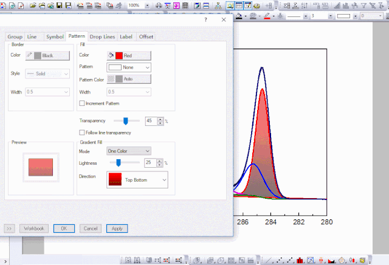Image resolution: width=389 pixels, height=265 pixels.
Task: Open the Direction dropdown showing Top Bottom
Action: pyautogui.click(x=137, y=180)
